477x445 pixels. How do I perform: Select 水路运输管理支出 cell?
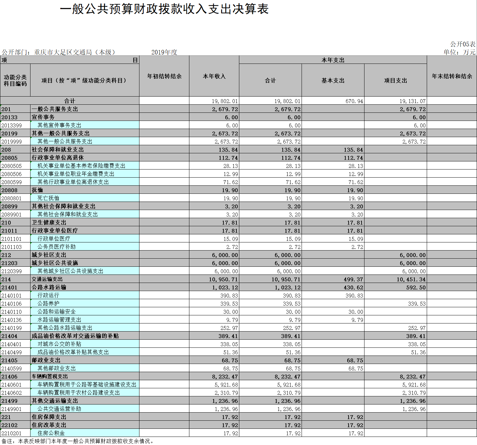(x=85, y=320)
